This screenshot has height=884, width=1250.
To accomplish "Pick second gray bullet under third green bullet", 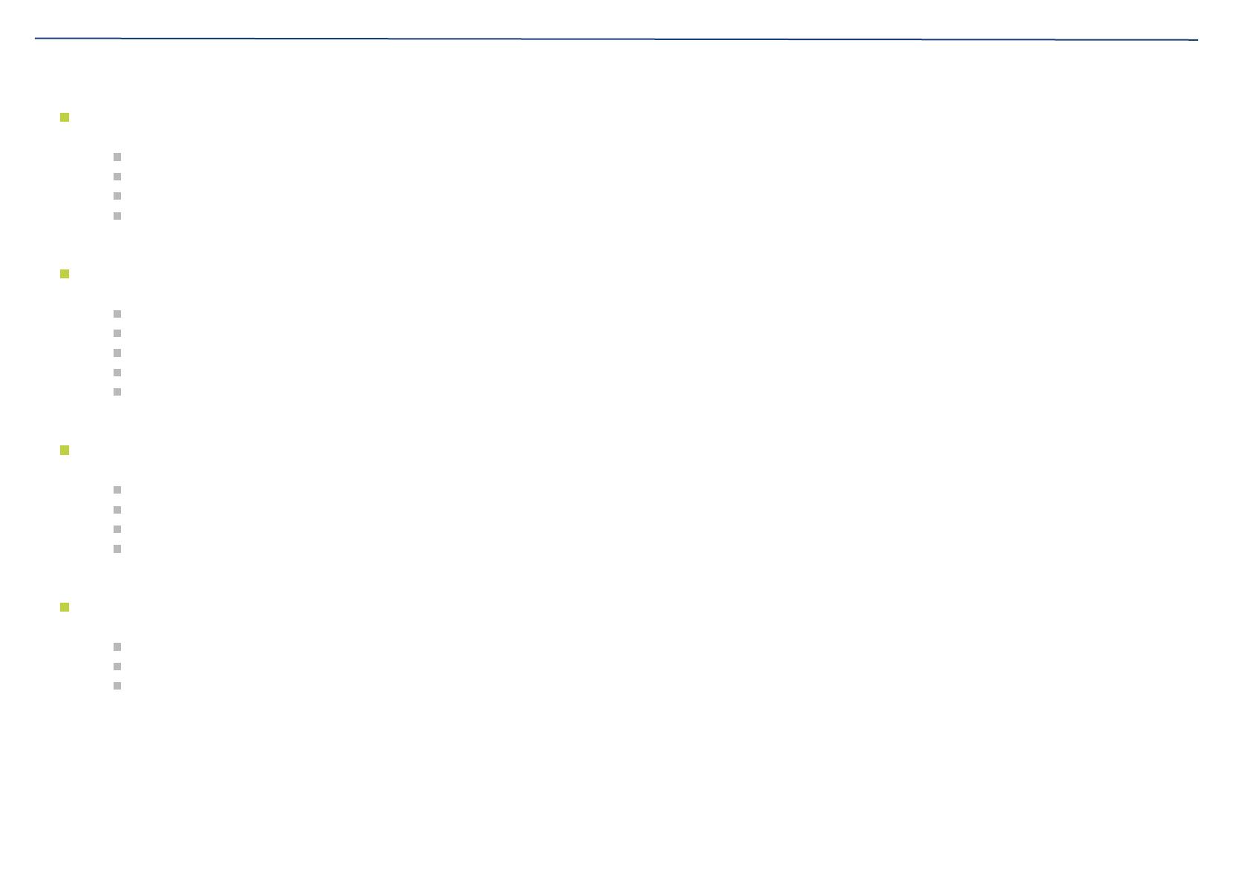I will point(117,510).
